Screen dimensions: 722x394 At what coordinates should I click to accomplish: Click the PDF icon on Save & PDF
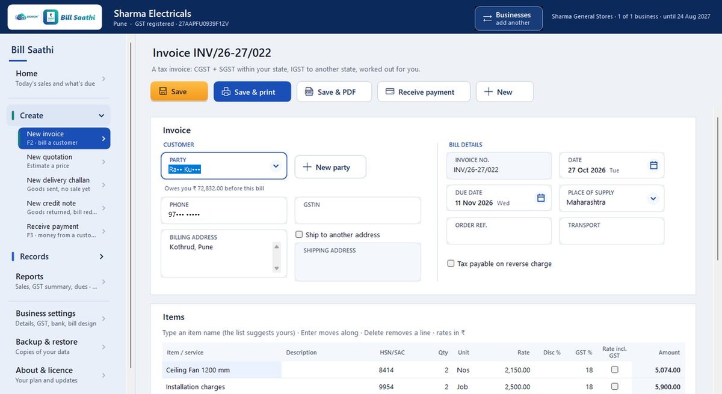[309, 92]
